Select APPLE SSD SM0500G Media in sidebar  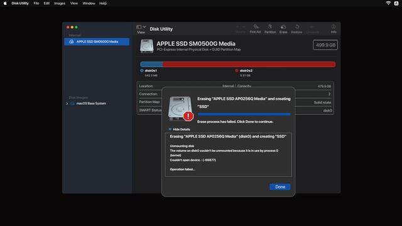97,41
